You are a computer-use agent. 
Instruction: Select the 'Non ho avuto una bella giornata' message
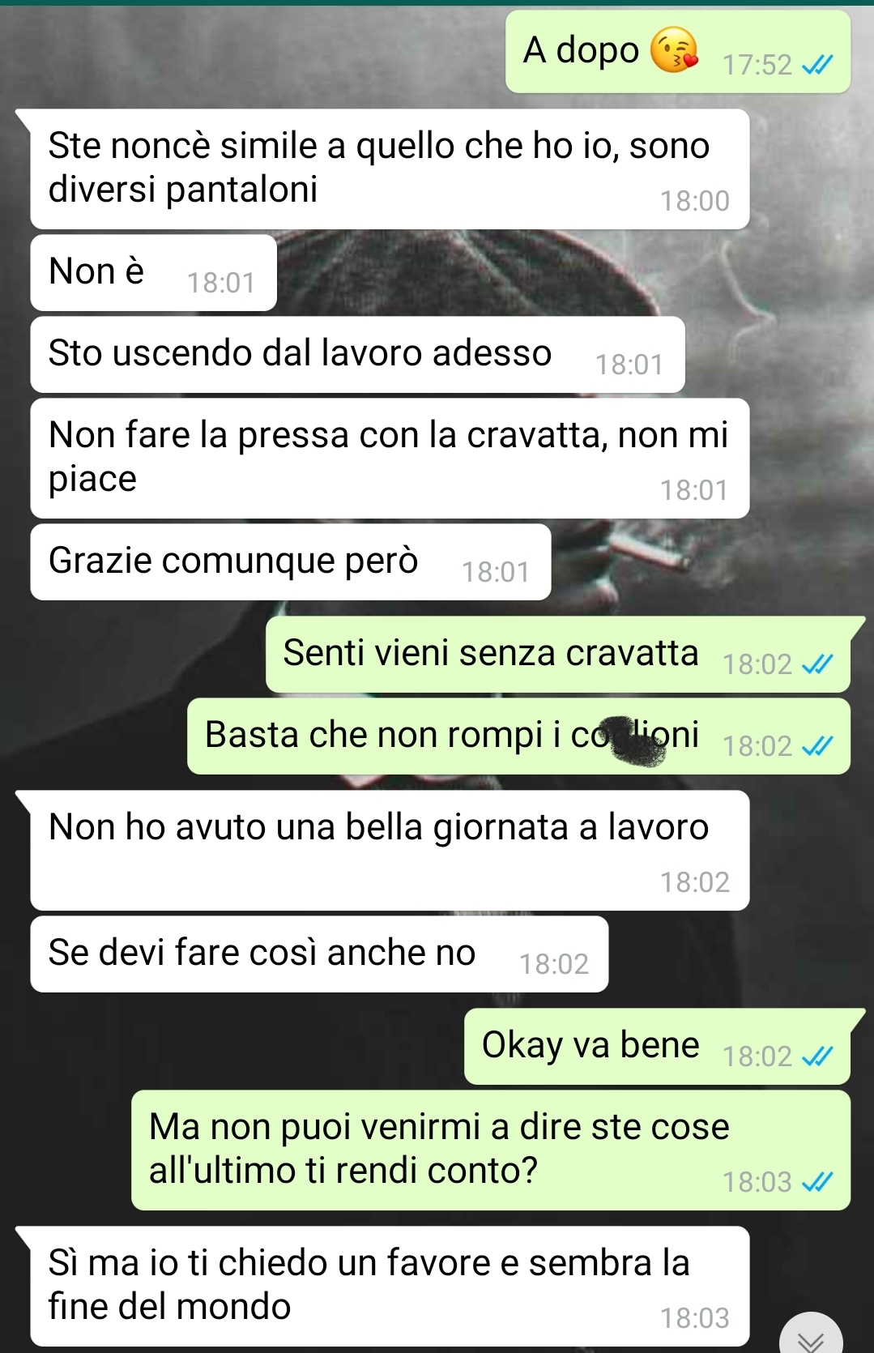[390, 851]
